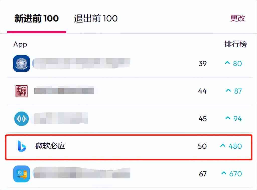The image size is (257, 190).
Task: Select the rank number 39 in first row
Action: (x=203, y=63)
